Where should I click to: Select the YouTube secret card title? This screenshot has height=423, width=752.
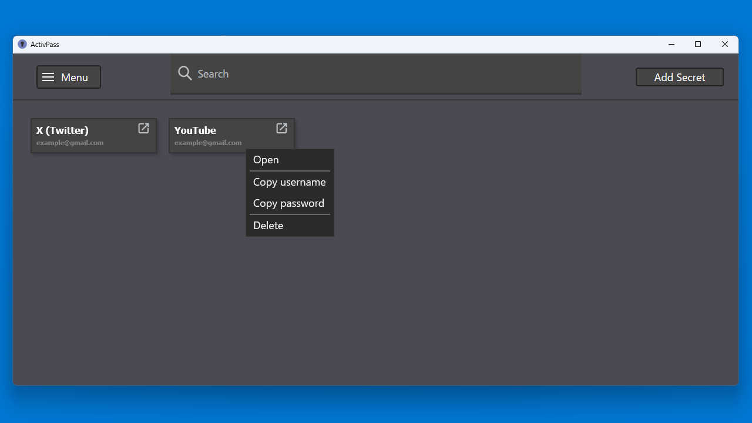click(x=195, y=130)
